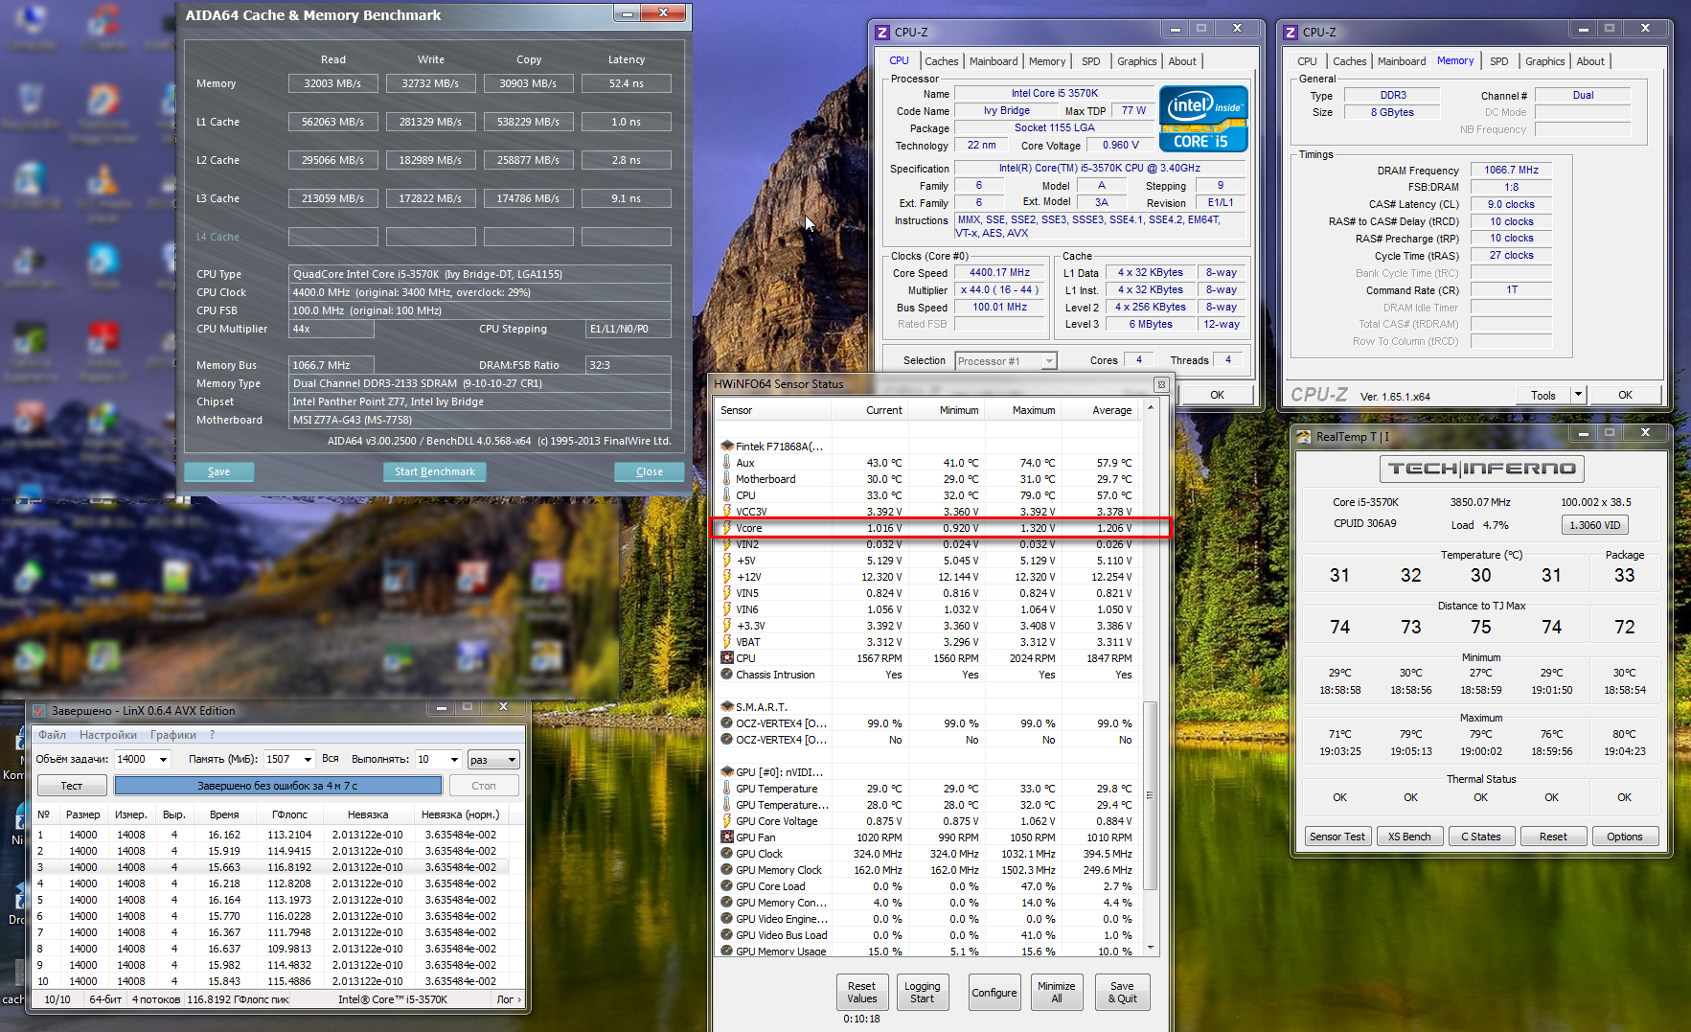This screenshot has height=1032, width=1691.
Task: Open the раз units dropdown in LinX
Action: [x=512, y=760]
